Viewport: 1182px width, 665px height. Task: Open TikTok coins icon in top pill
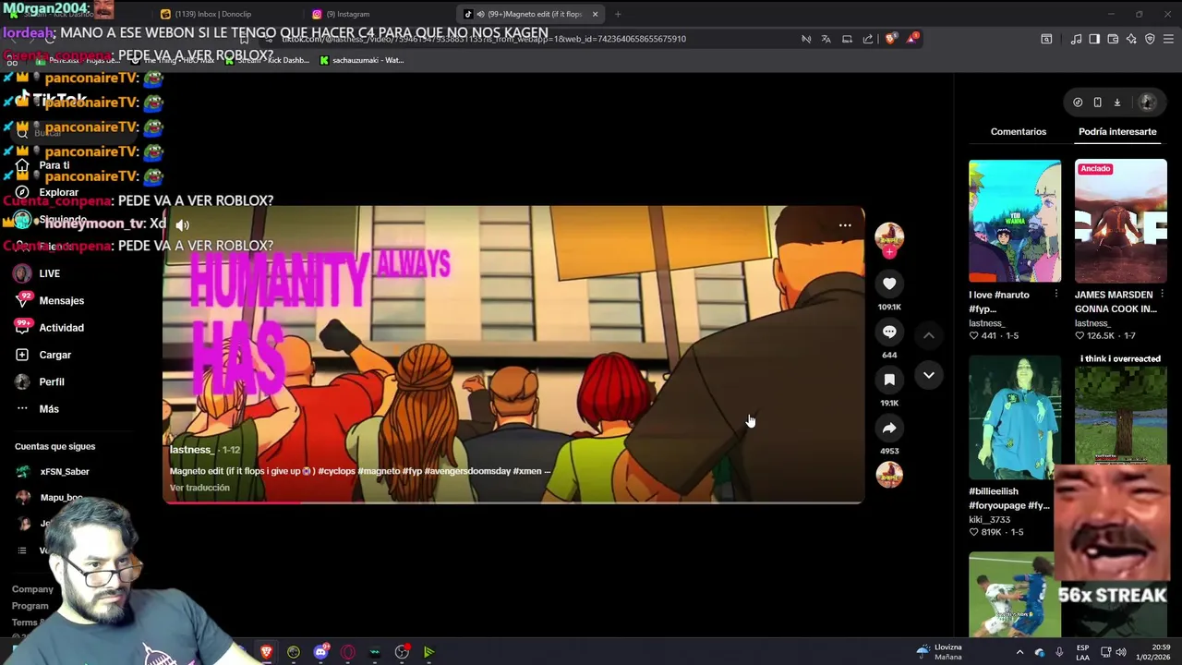1078,103
